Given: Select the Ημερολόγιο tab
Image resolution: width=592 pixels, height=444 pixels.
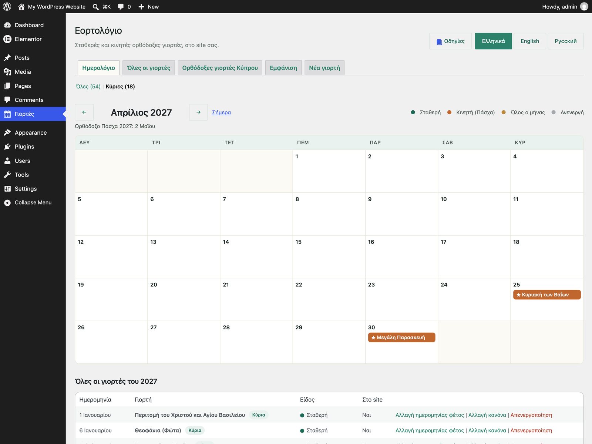Looking at the screenshot, I should click(98, 68).
